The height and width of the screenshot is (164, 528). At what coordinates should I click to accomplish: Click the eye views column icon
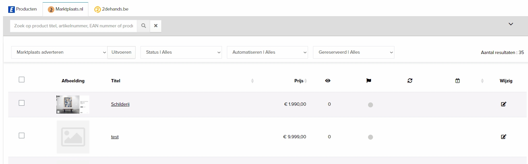click(327, 81)
